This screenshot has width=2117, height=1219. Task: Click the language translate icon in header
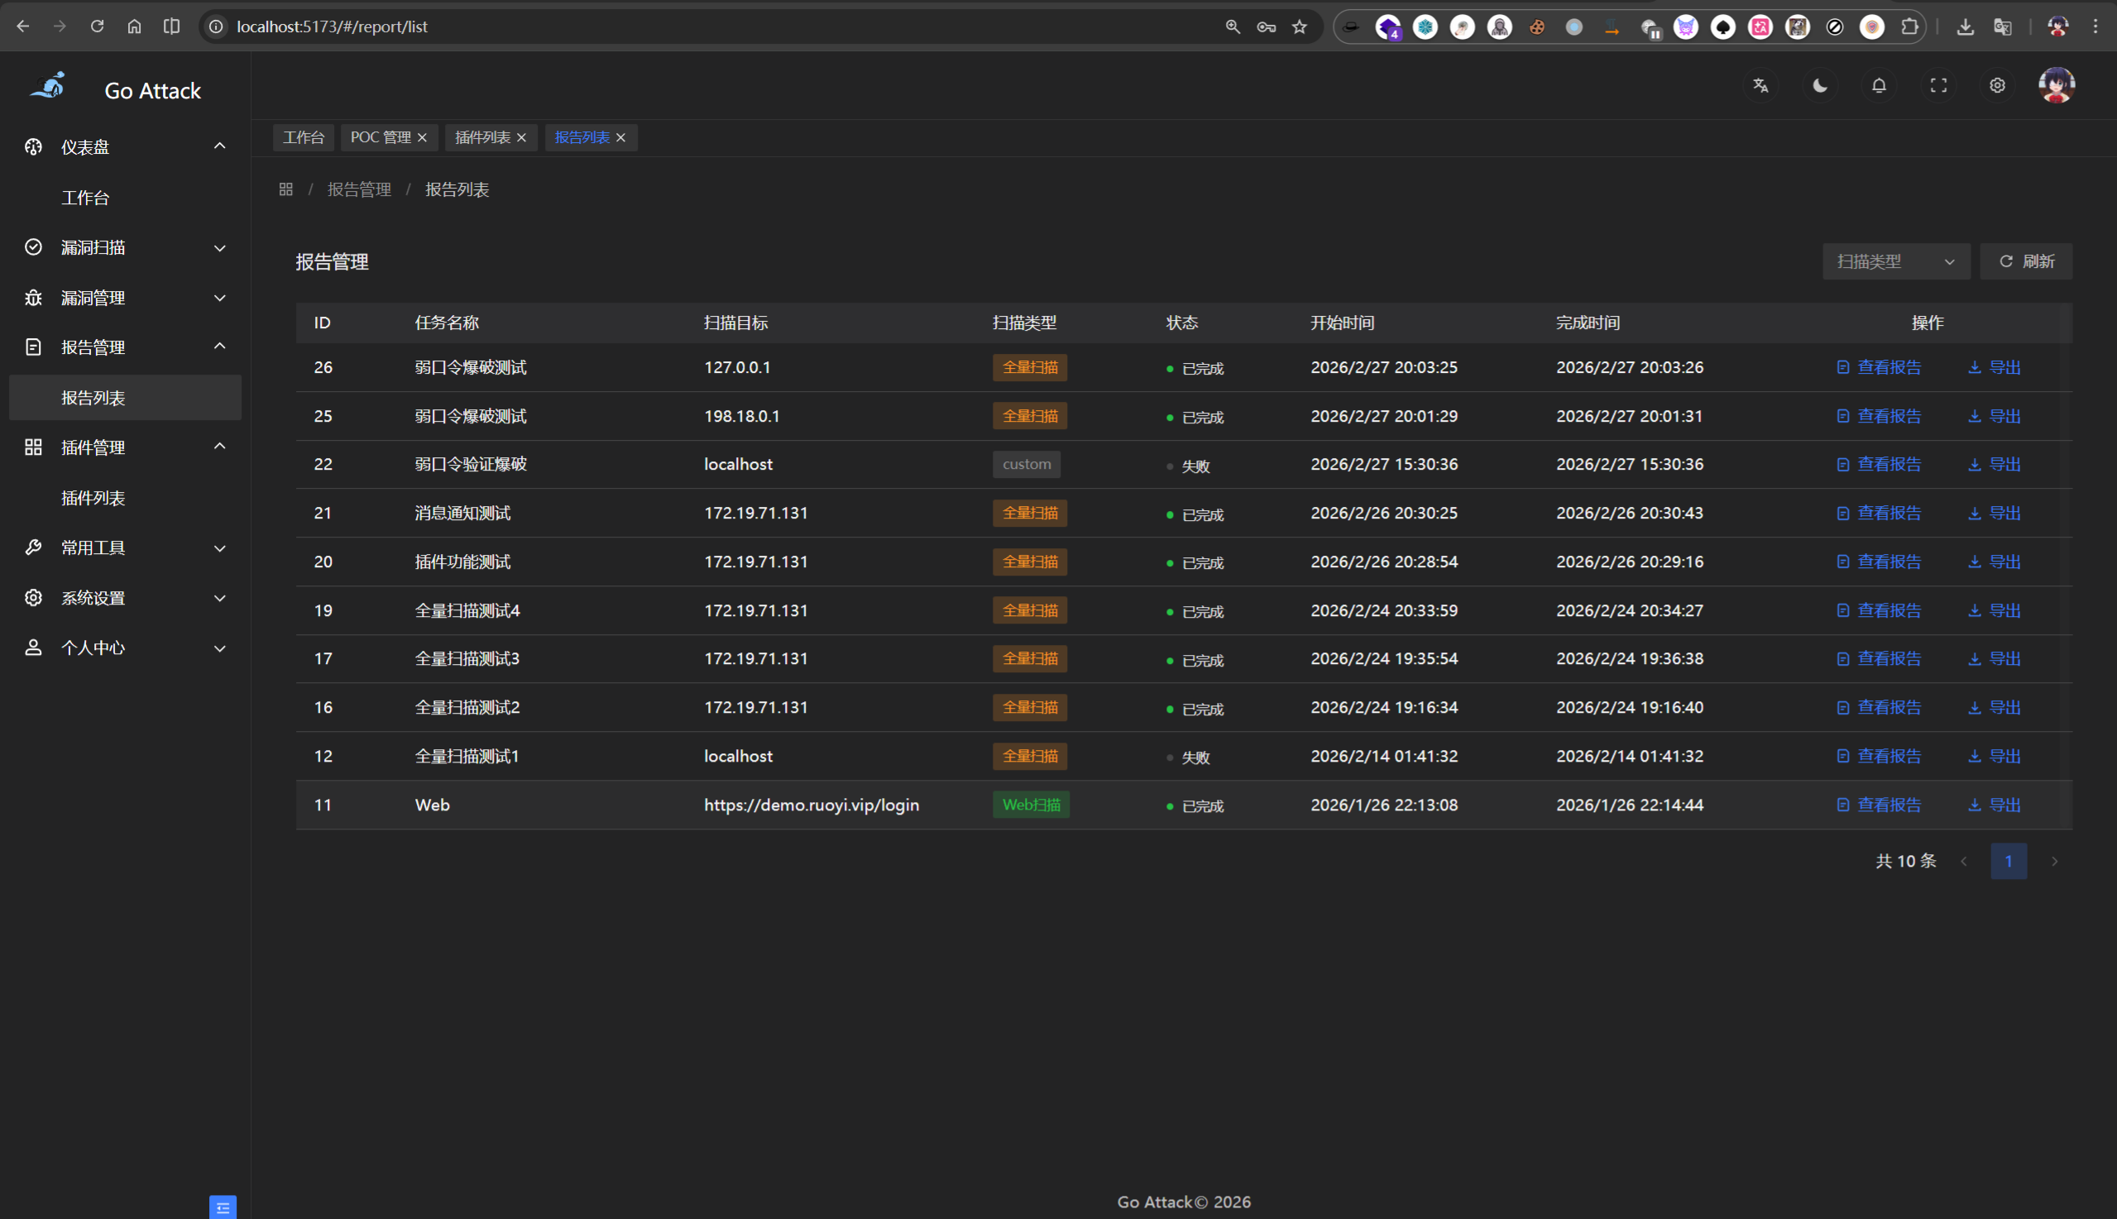tap(1760, 85)
